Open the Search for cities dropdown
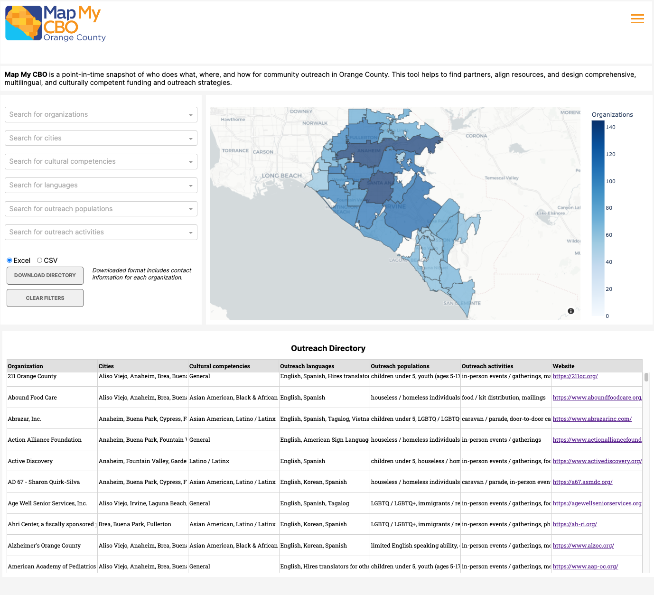The image size is (654, 595). 101,138
